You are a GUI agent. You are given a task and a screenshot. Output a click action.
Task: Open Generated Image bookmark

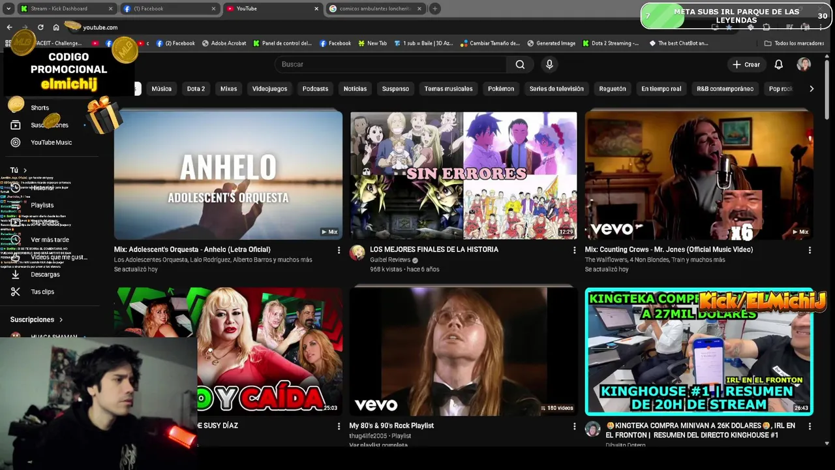point(551,43)
